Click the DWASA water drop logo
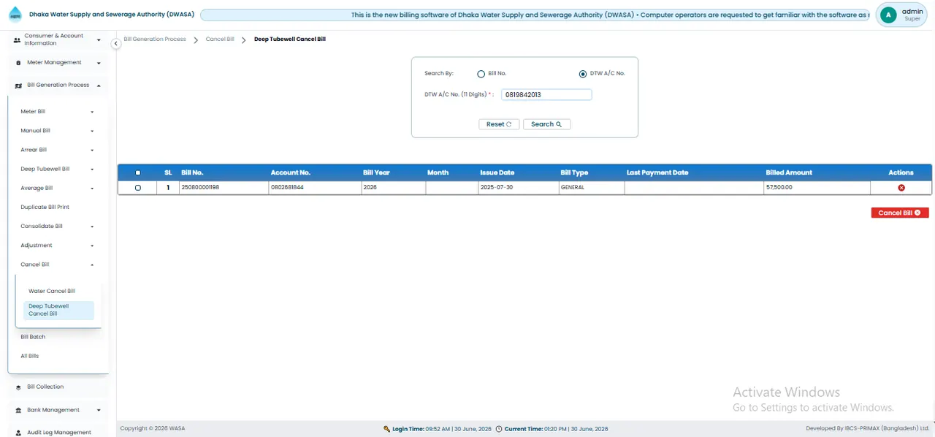The width and height of the screenshot is (935, 437). point(15,15)
